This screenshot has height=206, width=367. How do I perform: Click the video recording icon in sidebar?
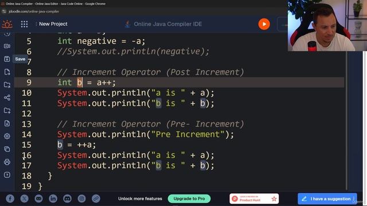[7, 46]
